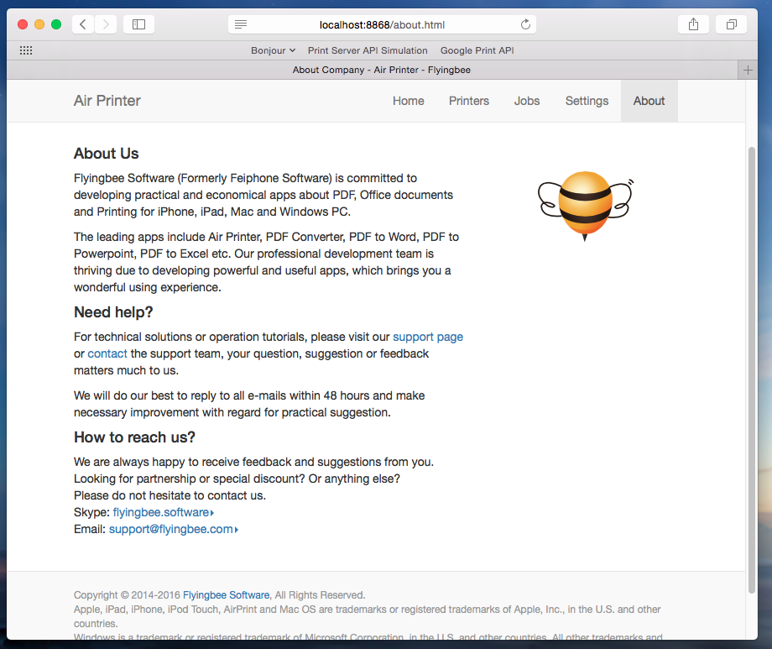Click the page vertical scrollbar
This screenshot has height=649, width=772.
(x=751, y=369)
